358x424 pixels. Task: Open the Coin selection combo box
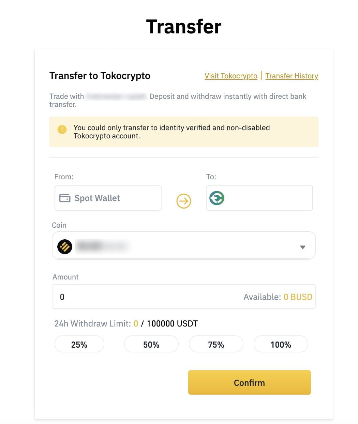point(183,245)
